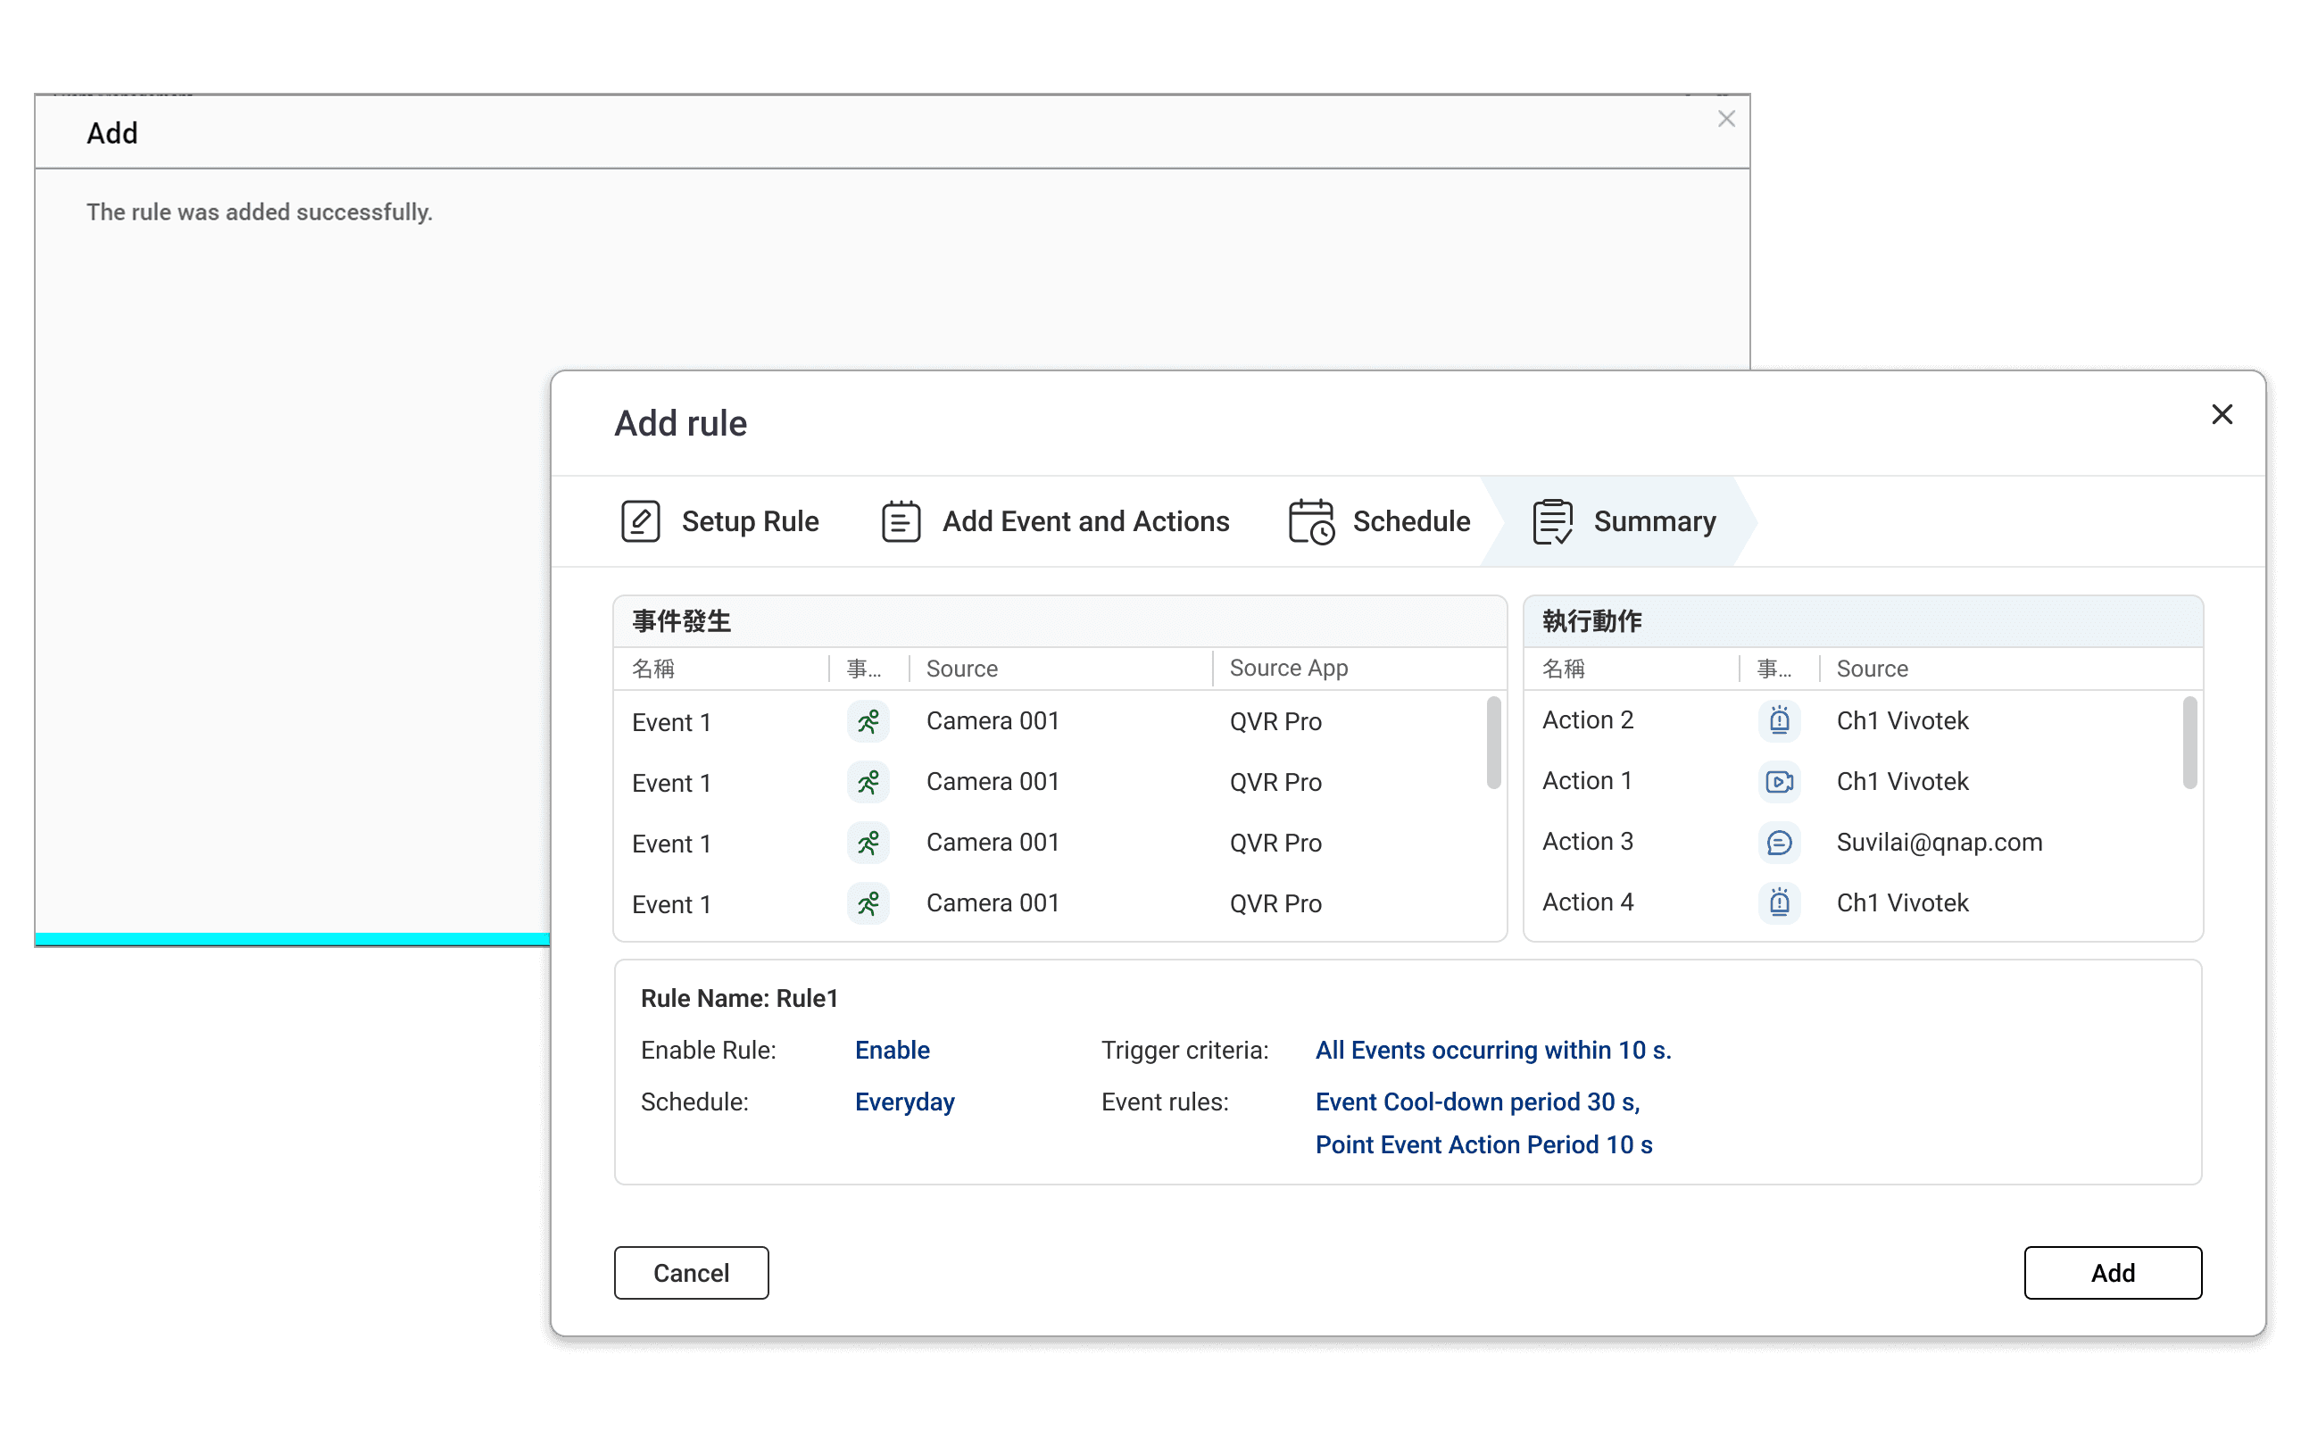
Task: Close the Add rule dialog
Action: click(x=2222, y=414)
